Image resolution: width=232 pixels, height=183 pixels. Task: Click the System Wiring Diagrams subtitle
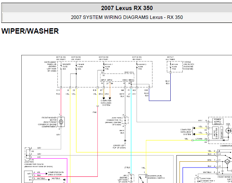coord(126,17)
